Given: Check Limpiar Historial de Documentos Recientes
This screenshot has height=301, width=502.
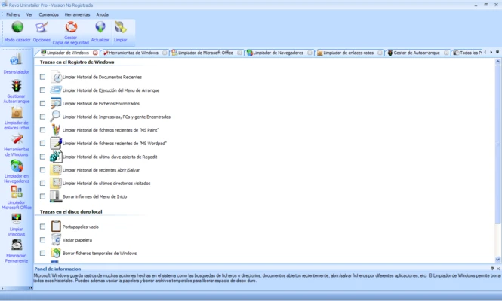Looking at the screenshot, I should (x=42, y=77).
